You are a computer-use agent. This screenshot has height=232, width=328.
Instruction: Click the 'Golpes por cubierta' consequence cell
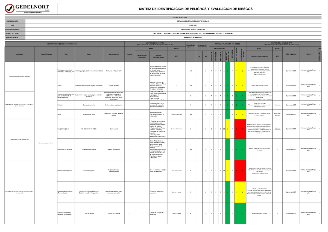[x=114, y=213]
